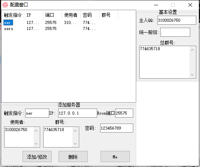Click up arrow of 使用者 box scrollbar
Screen dimensions: 200x167
click(x=36, y=131)
